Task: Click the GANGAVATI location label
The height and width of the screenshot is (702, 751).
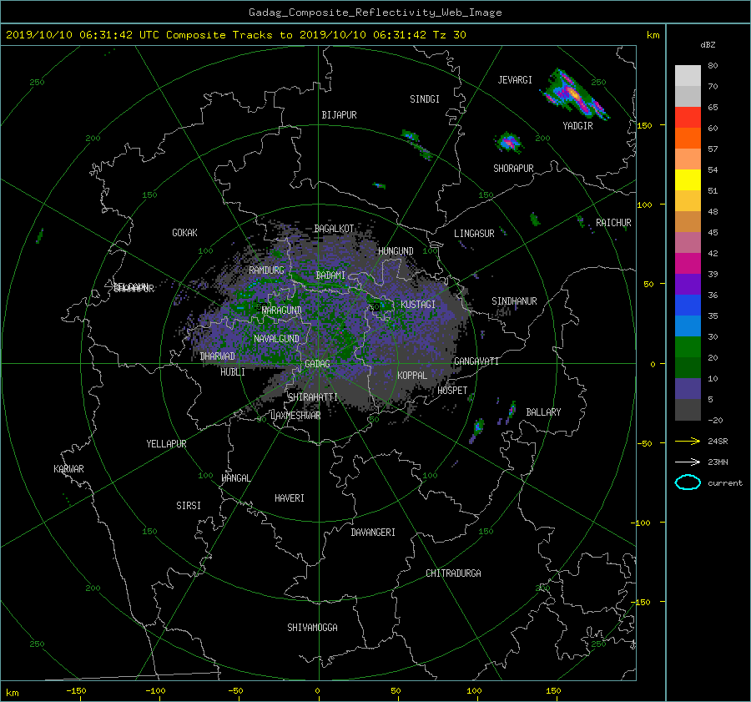Action: coord(476,361)
